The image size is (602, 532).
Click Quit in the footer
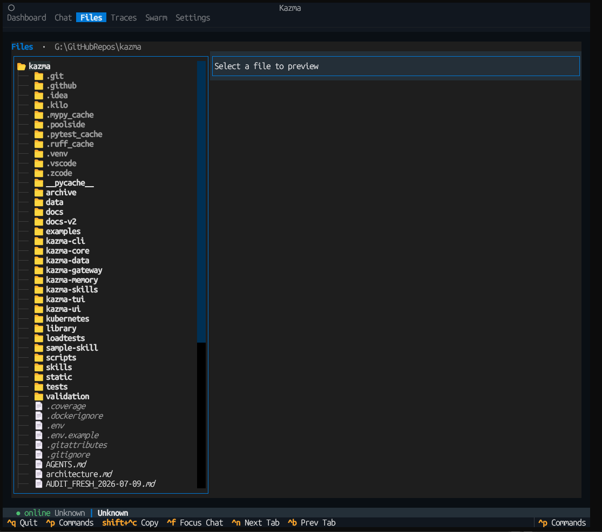point(22,523)
